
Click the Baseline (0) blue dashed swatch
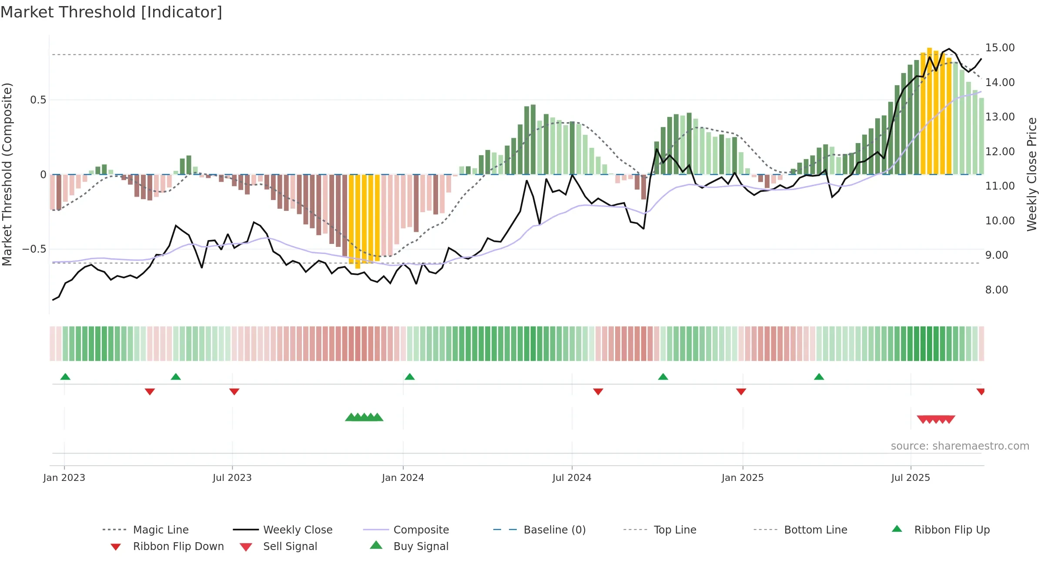(505, 530)
